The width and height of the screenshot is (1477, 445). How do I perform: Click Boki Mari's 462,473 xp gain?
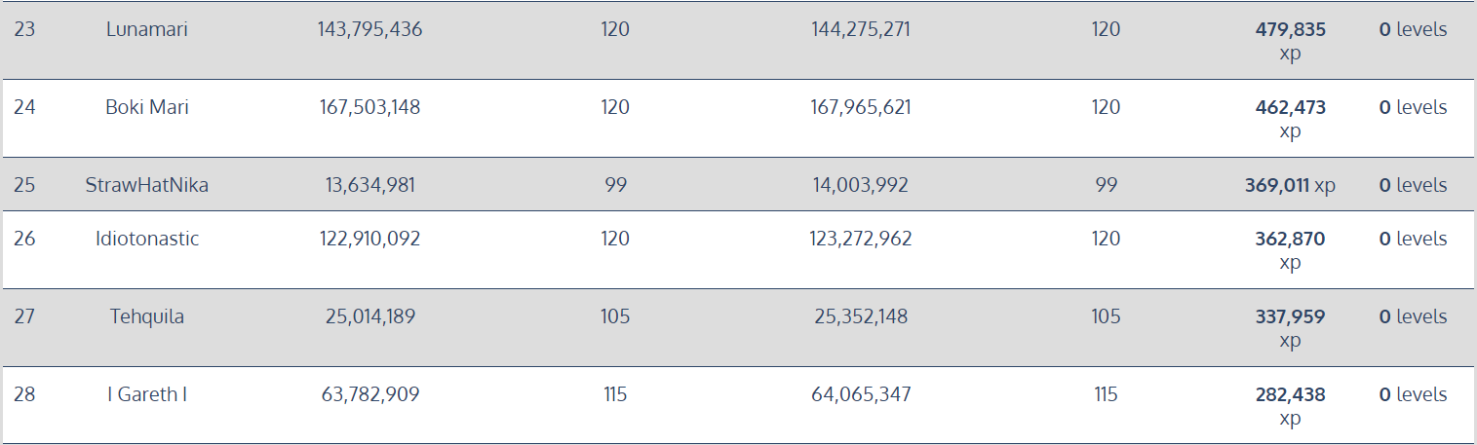(x=1290, y=119)
